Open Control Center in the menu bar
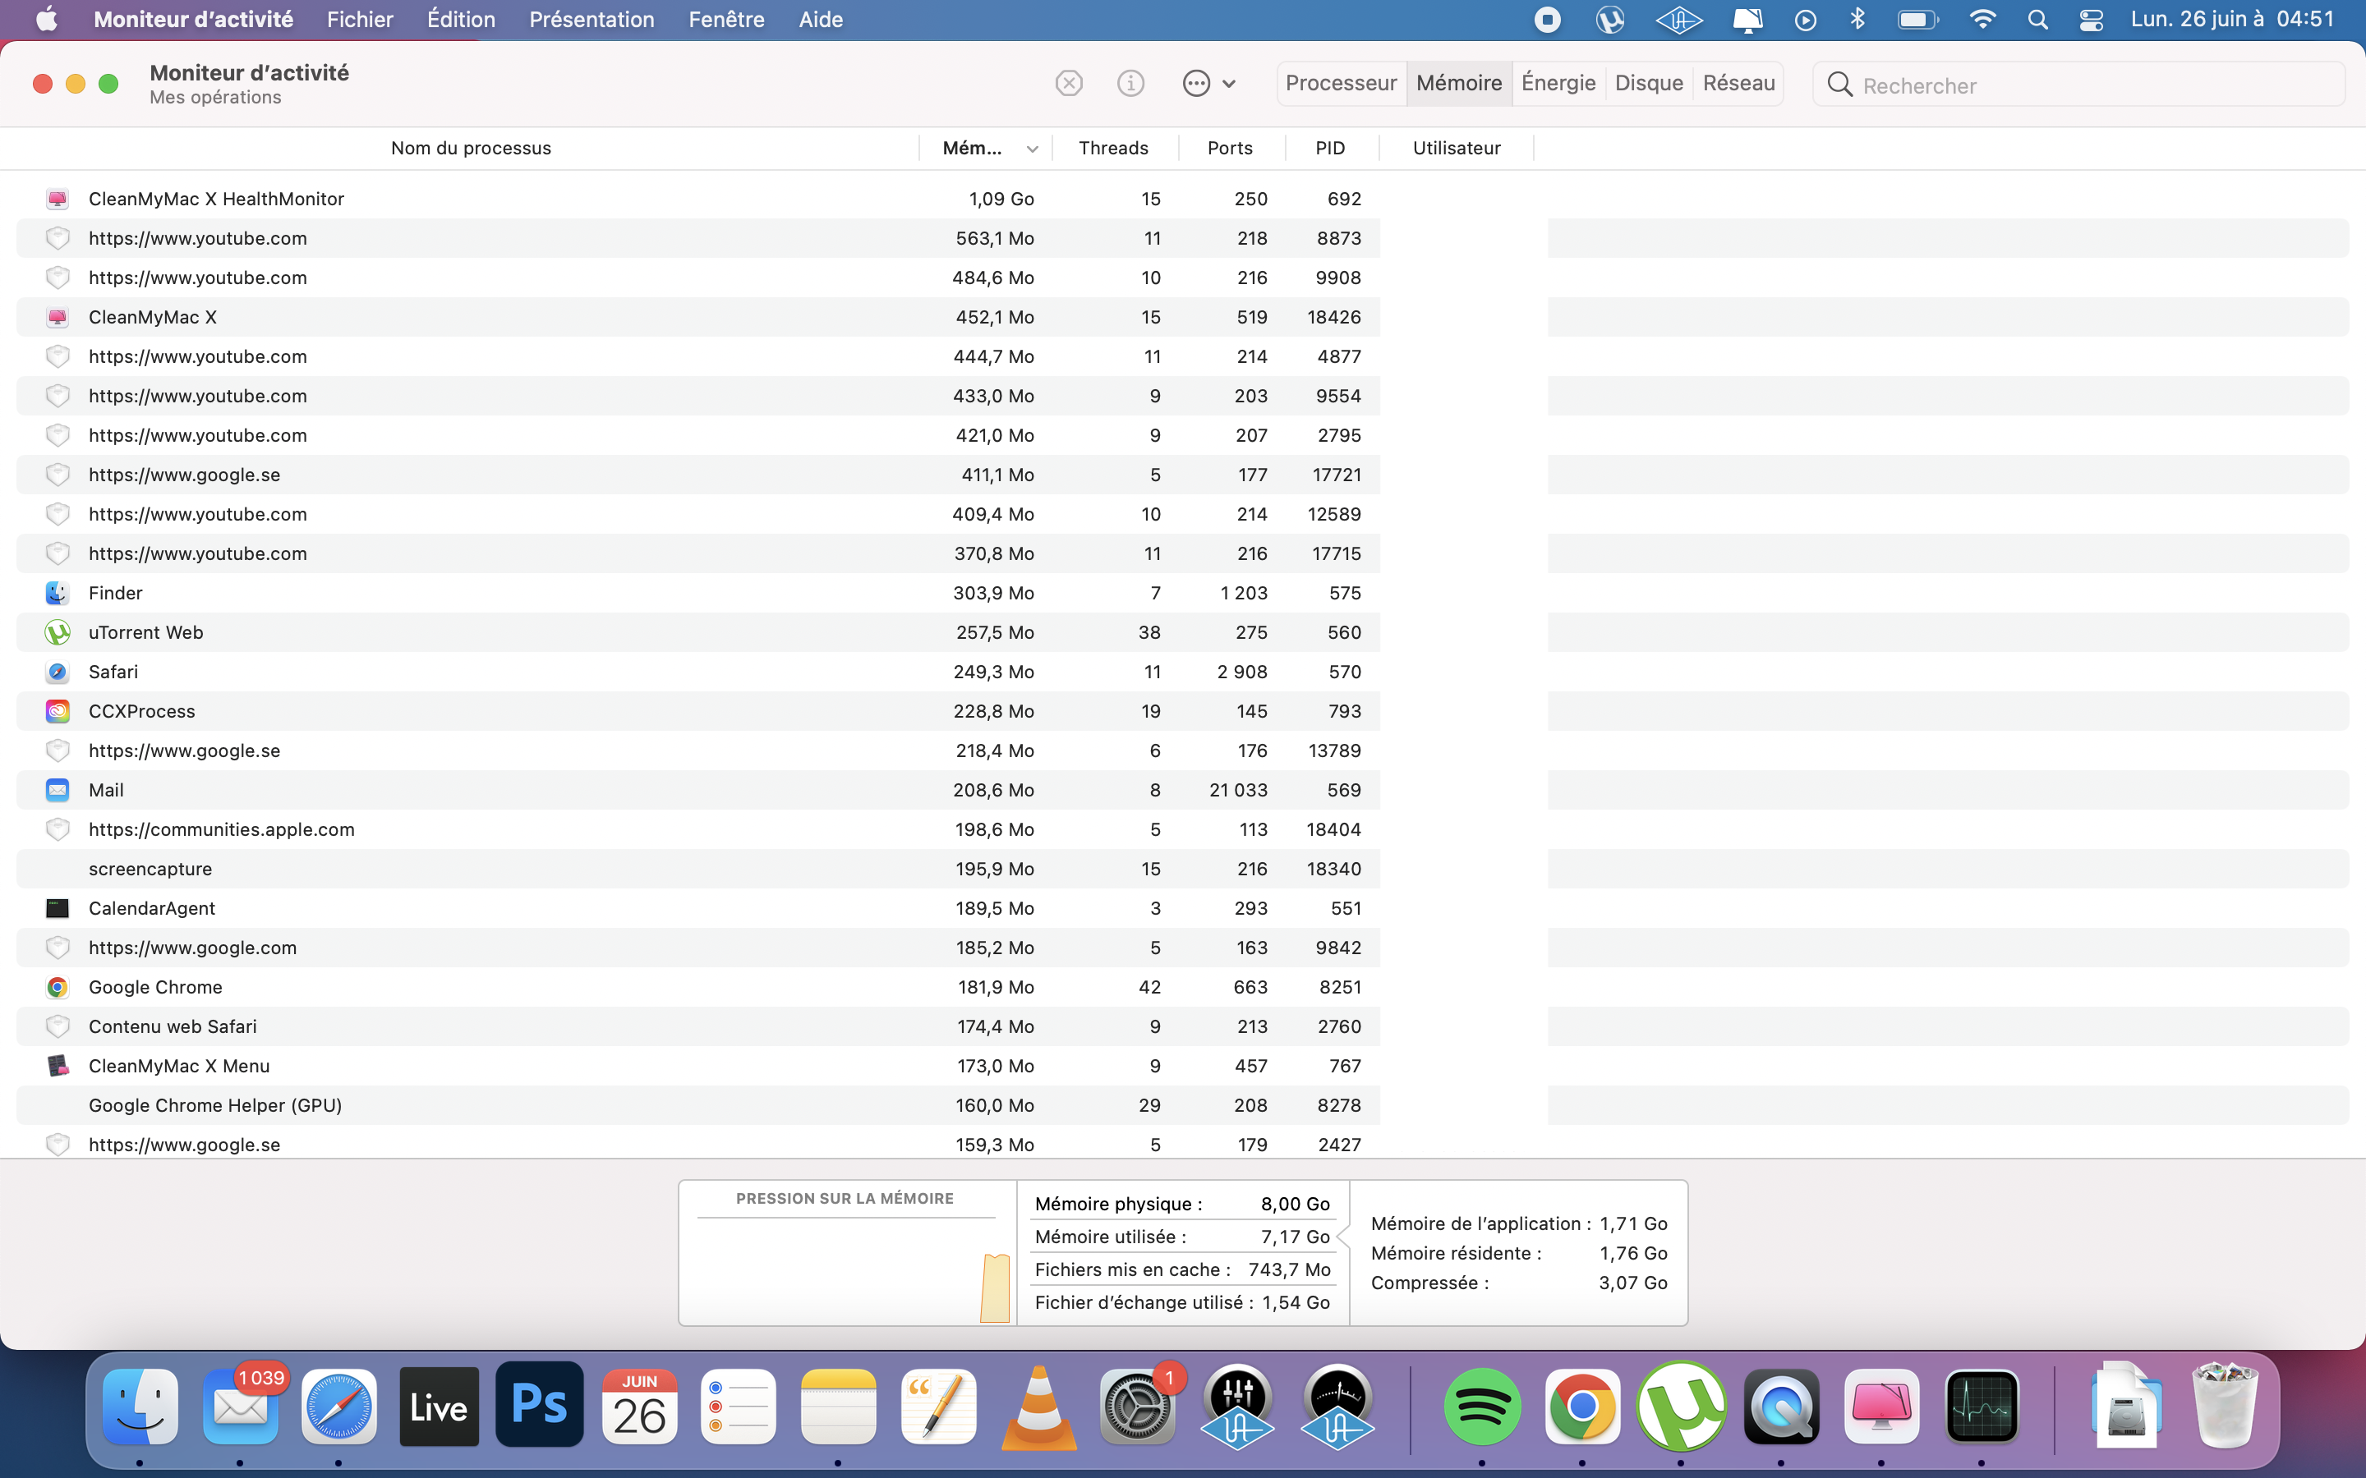The height and width of the screenshot is (1478, 2366). [x=2090, y=20]
